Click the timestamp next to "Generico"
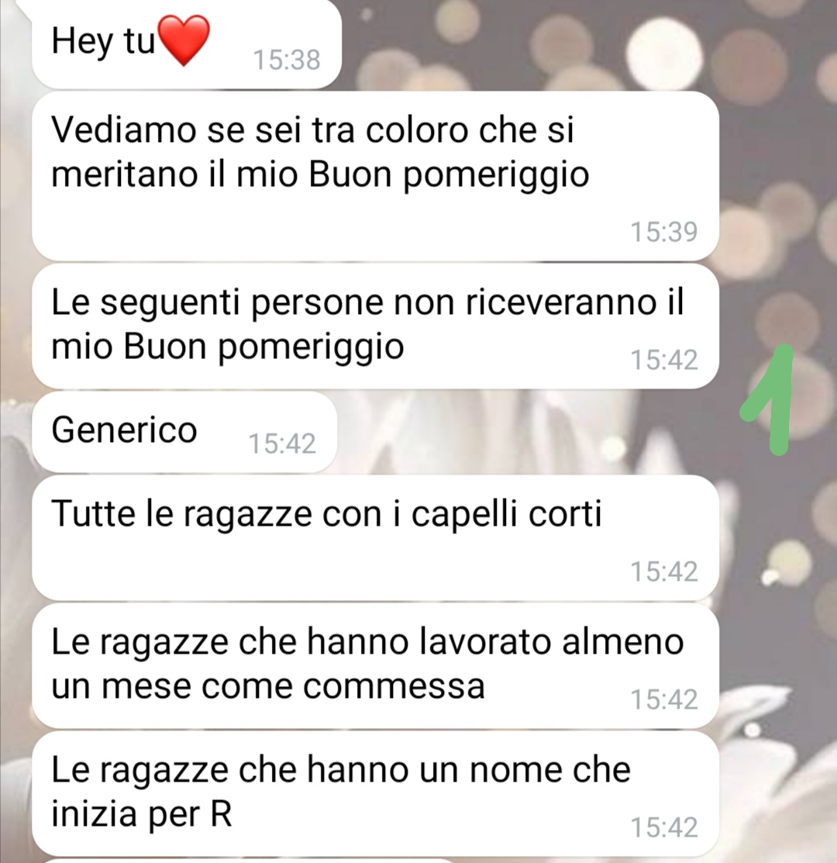 pyautogui.click(x=282, y=444)
